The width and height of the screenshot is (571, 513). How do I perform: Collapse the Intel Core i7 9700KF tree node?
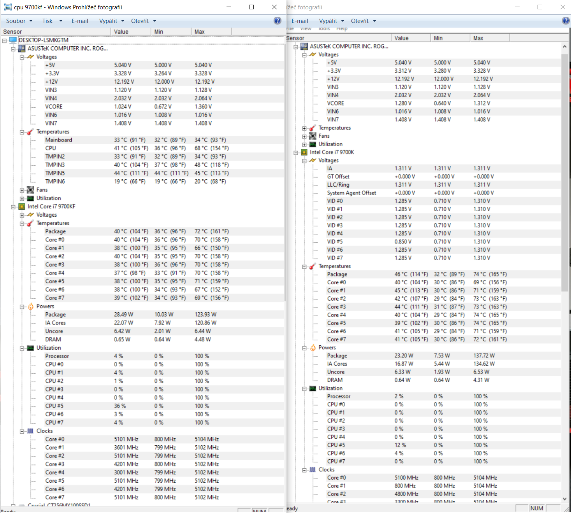coord(13,207)
